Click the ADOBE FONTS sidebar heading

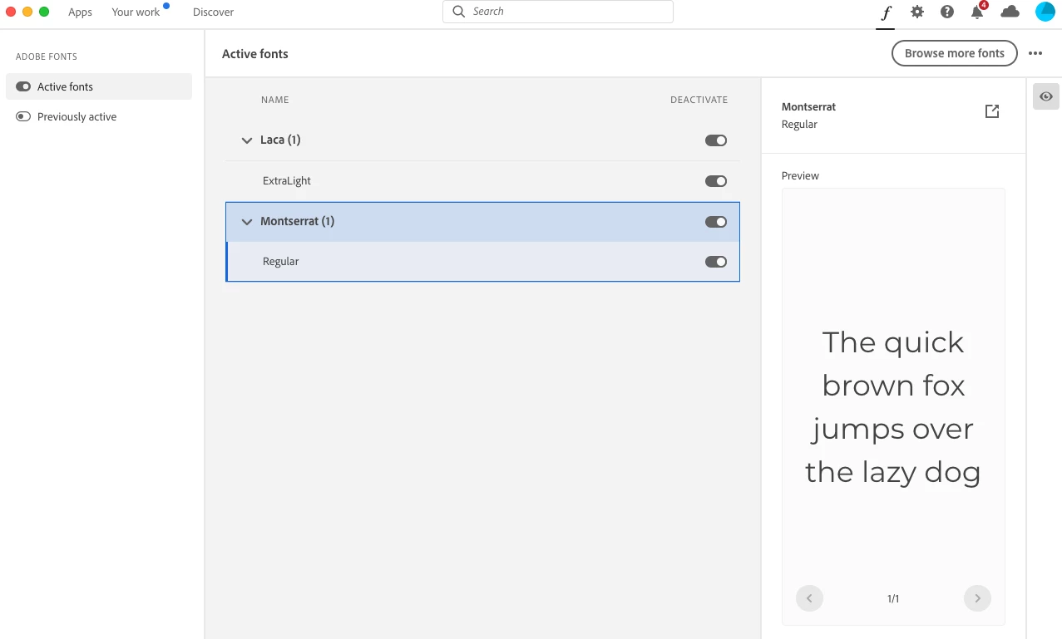(x=47, y=57)
